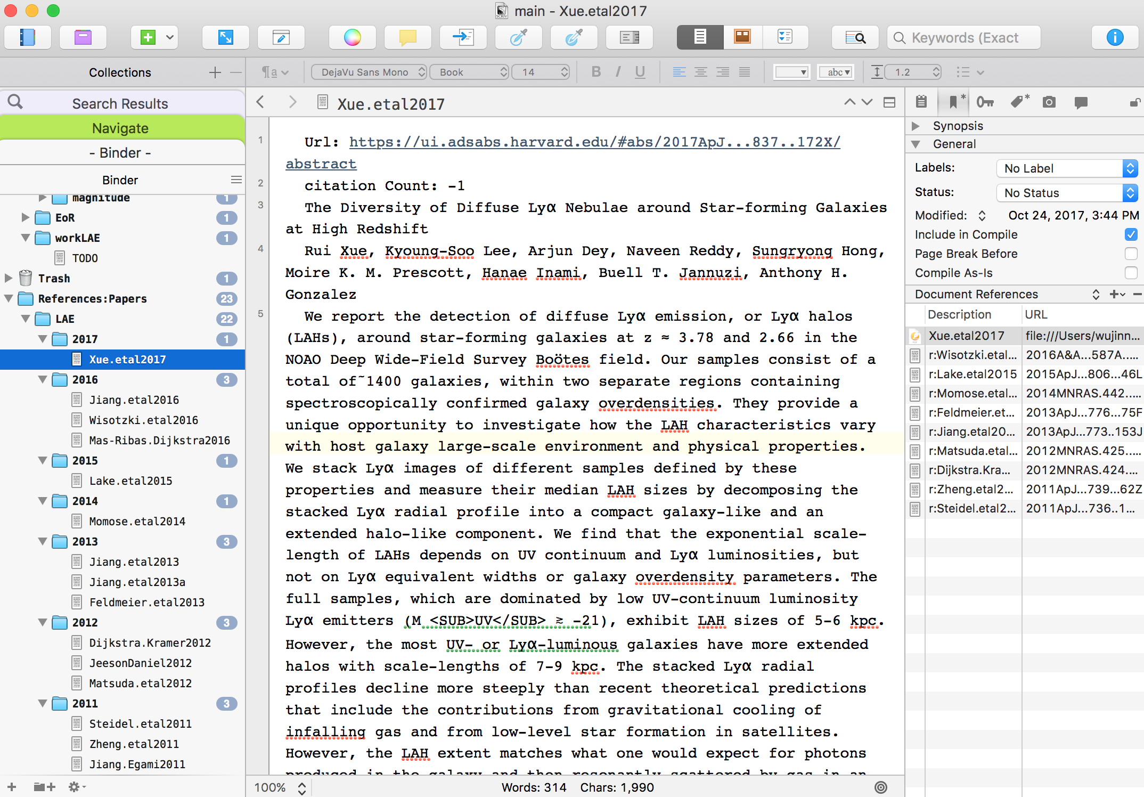Switch to corkboard view mode

point(742,37)
